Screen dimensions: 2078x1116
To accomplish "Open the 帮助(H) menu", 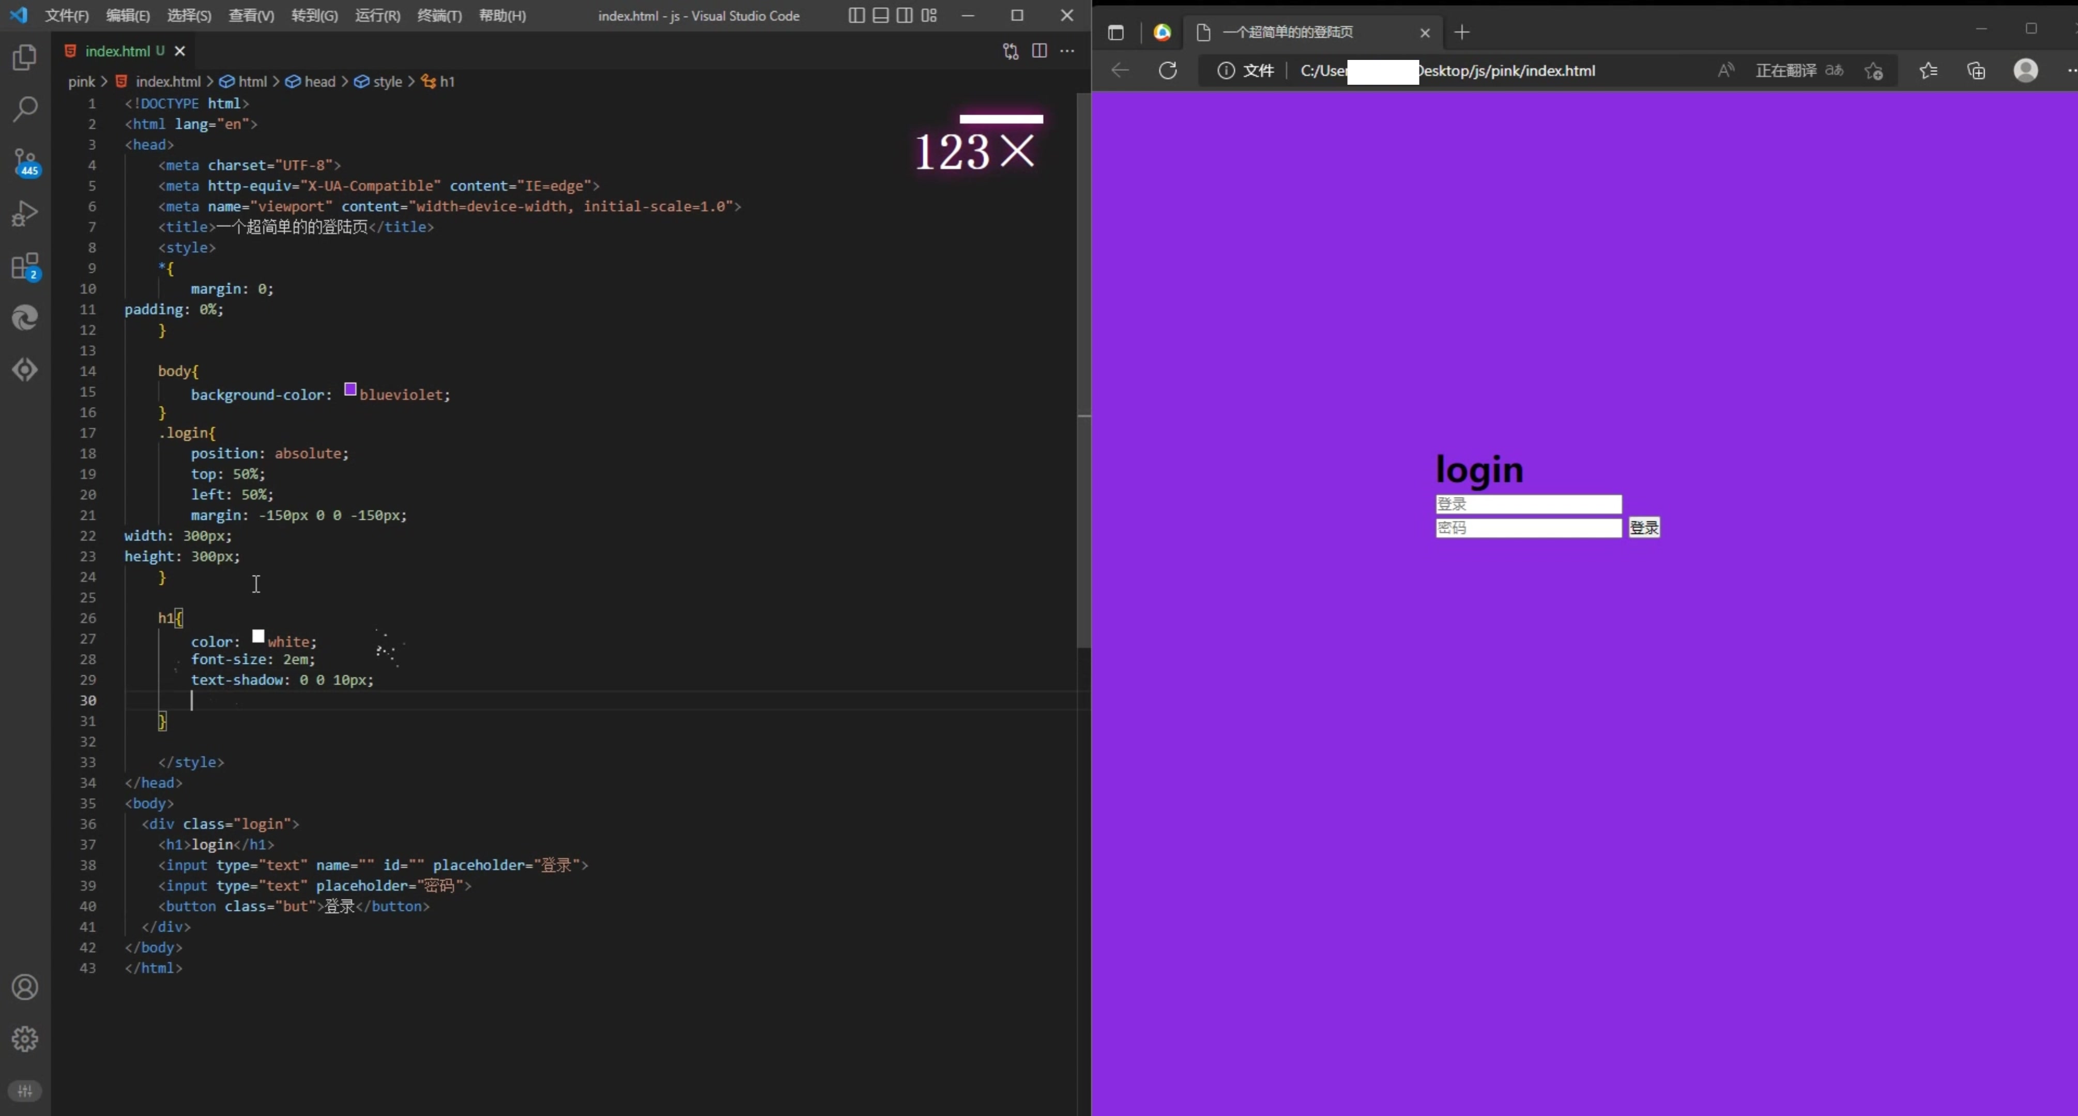I will click(x=502, y=16).
